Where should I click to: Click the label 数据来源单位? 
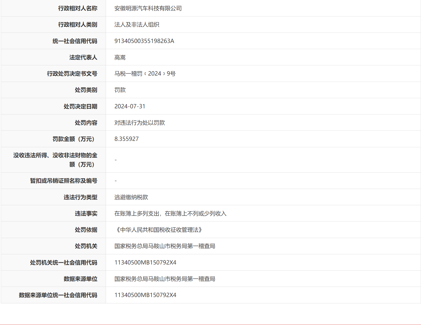[80, 279]
